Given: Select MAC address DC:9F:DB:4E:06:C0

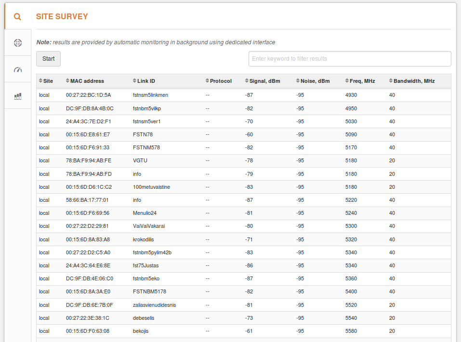Looking at the screenshot, I should (x=90, y=278).
